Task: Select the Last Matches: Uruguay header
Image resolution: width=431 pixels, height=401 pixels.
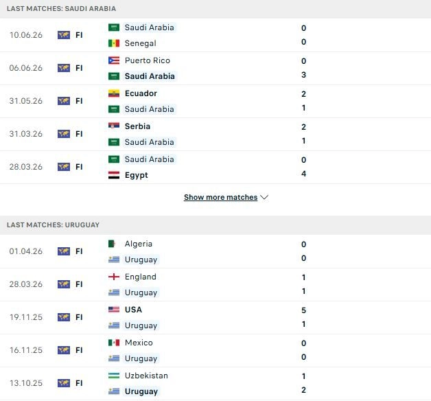Action: pos(215,225)
